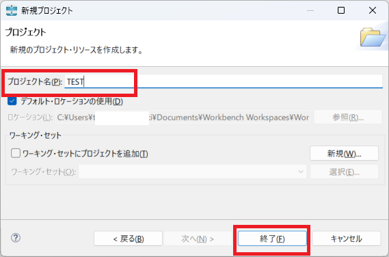Click the 新規(W)... working set button
This screenshot has height=257, width=389.
pos(344,153)
